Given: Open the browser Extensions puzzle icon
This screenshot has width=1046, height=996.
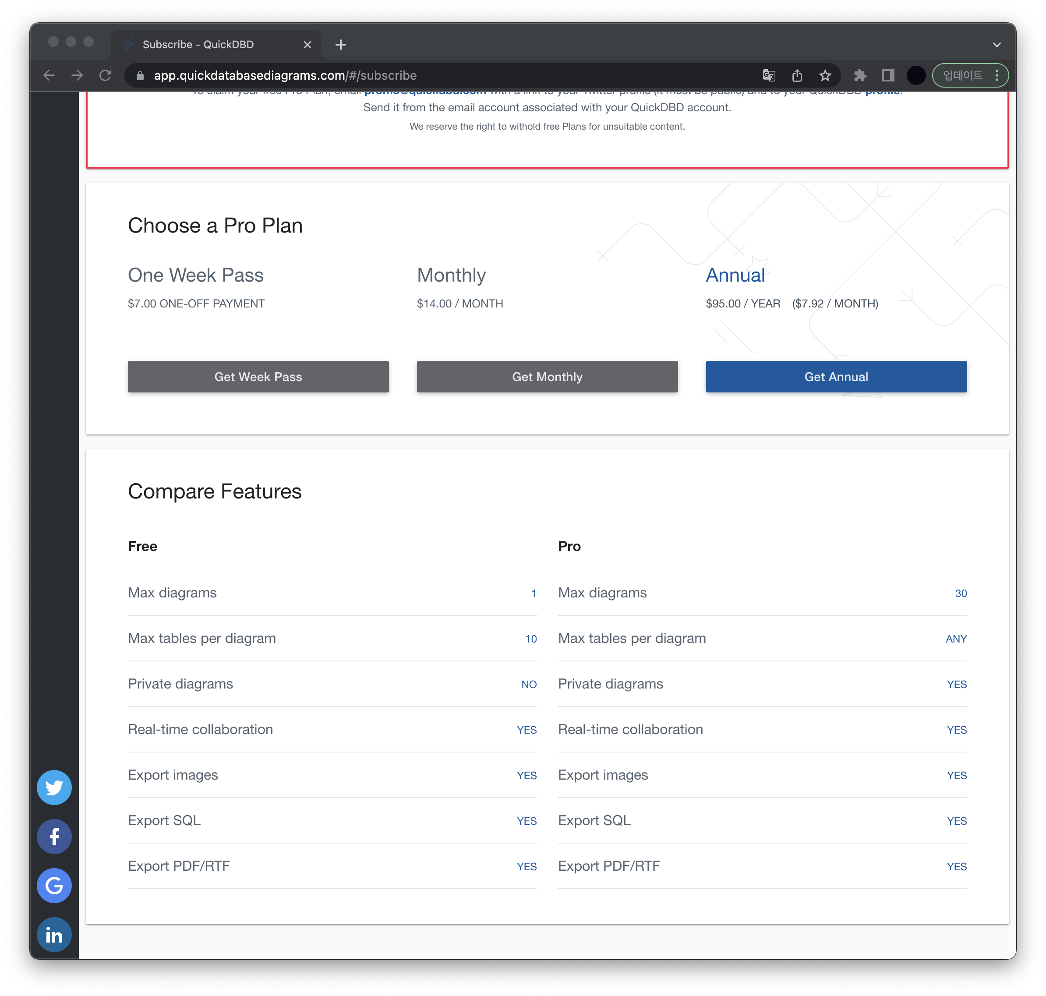Looking at the screenshot, I should pyautogui.click(x=860, y=75).
